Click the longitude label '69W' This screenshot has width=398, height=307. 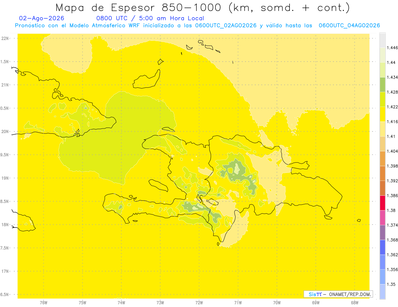[315, 303]
